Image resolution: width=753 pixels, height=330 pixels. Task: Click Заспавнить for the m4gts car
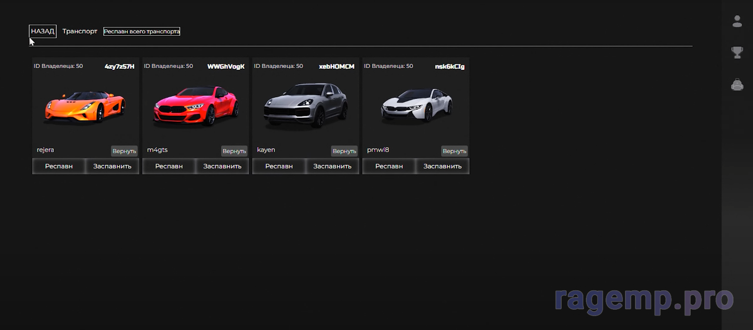[222, 166]
